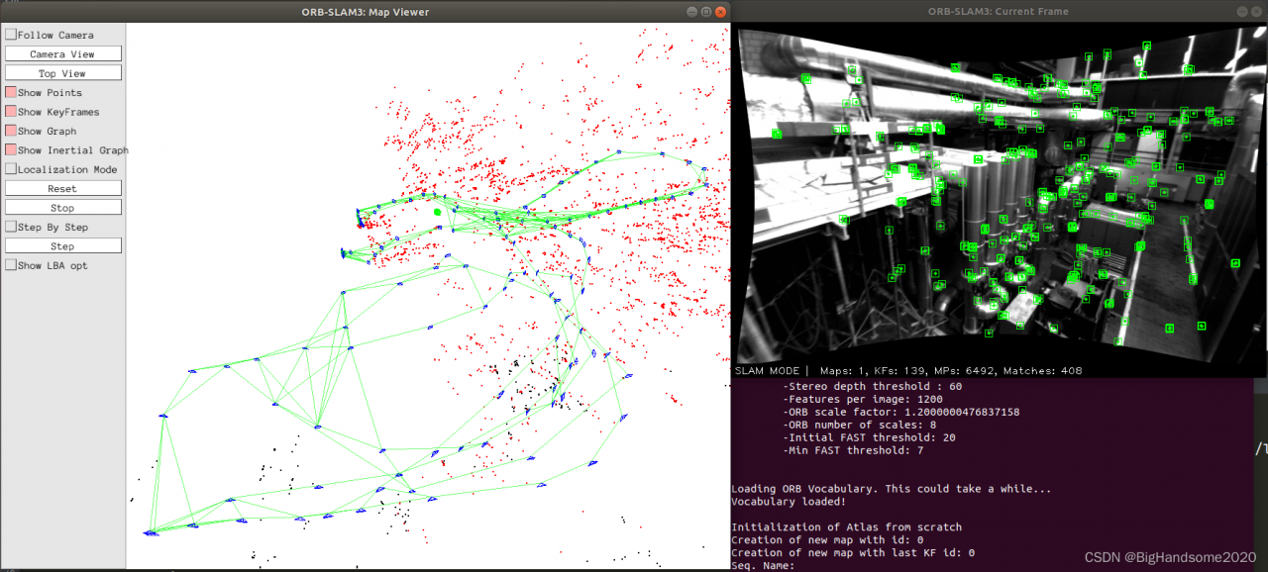Click the Step button
This screenshot has height=572, width=1268.
tap(62, 245)
